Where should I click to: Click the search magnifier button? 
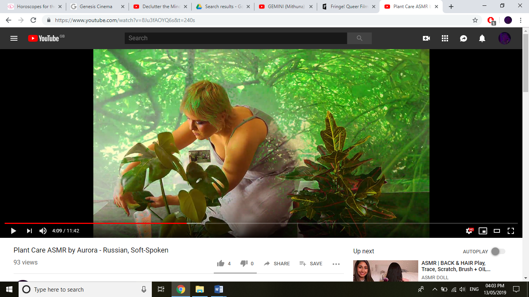(359, 38)
